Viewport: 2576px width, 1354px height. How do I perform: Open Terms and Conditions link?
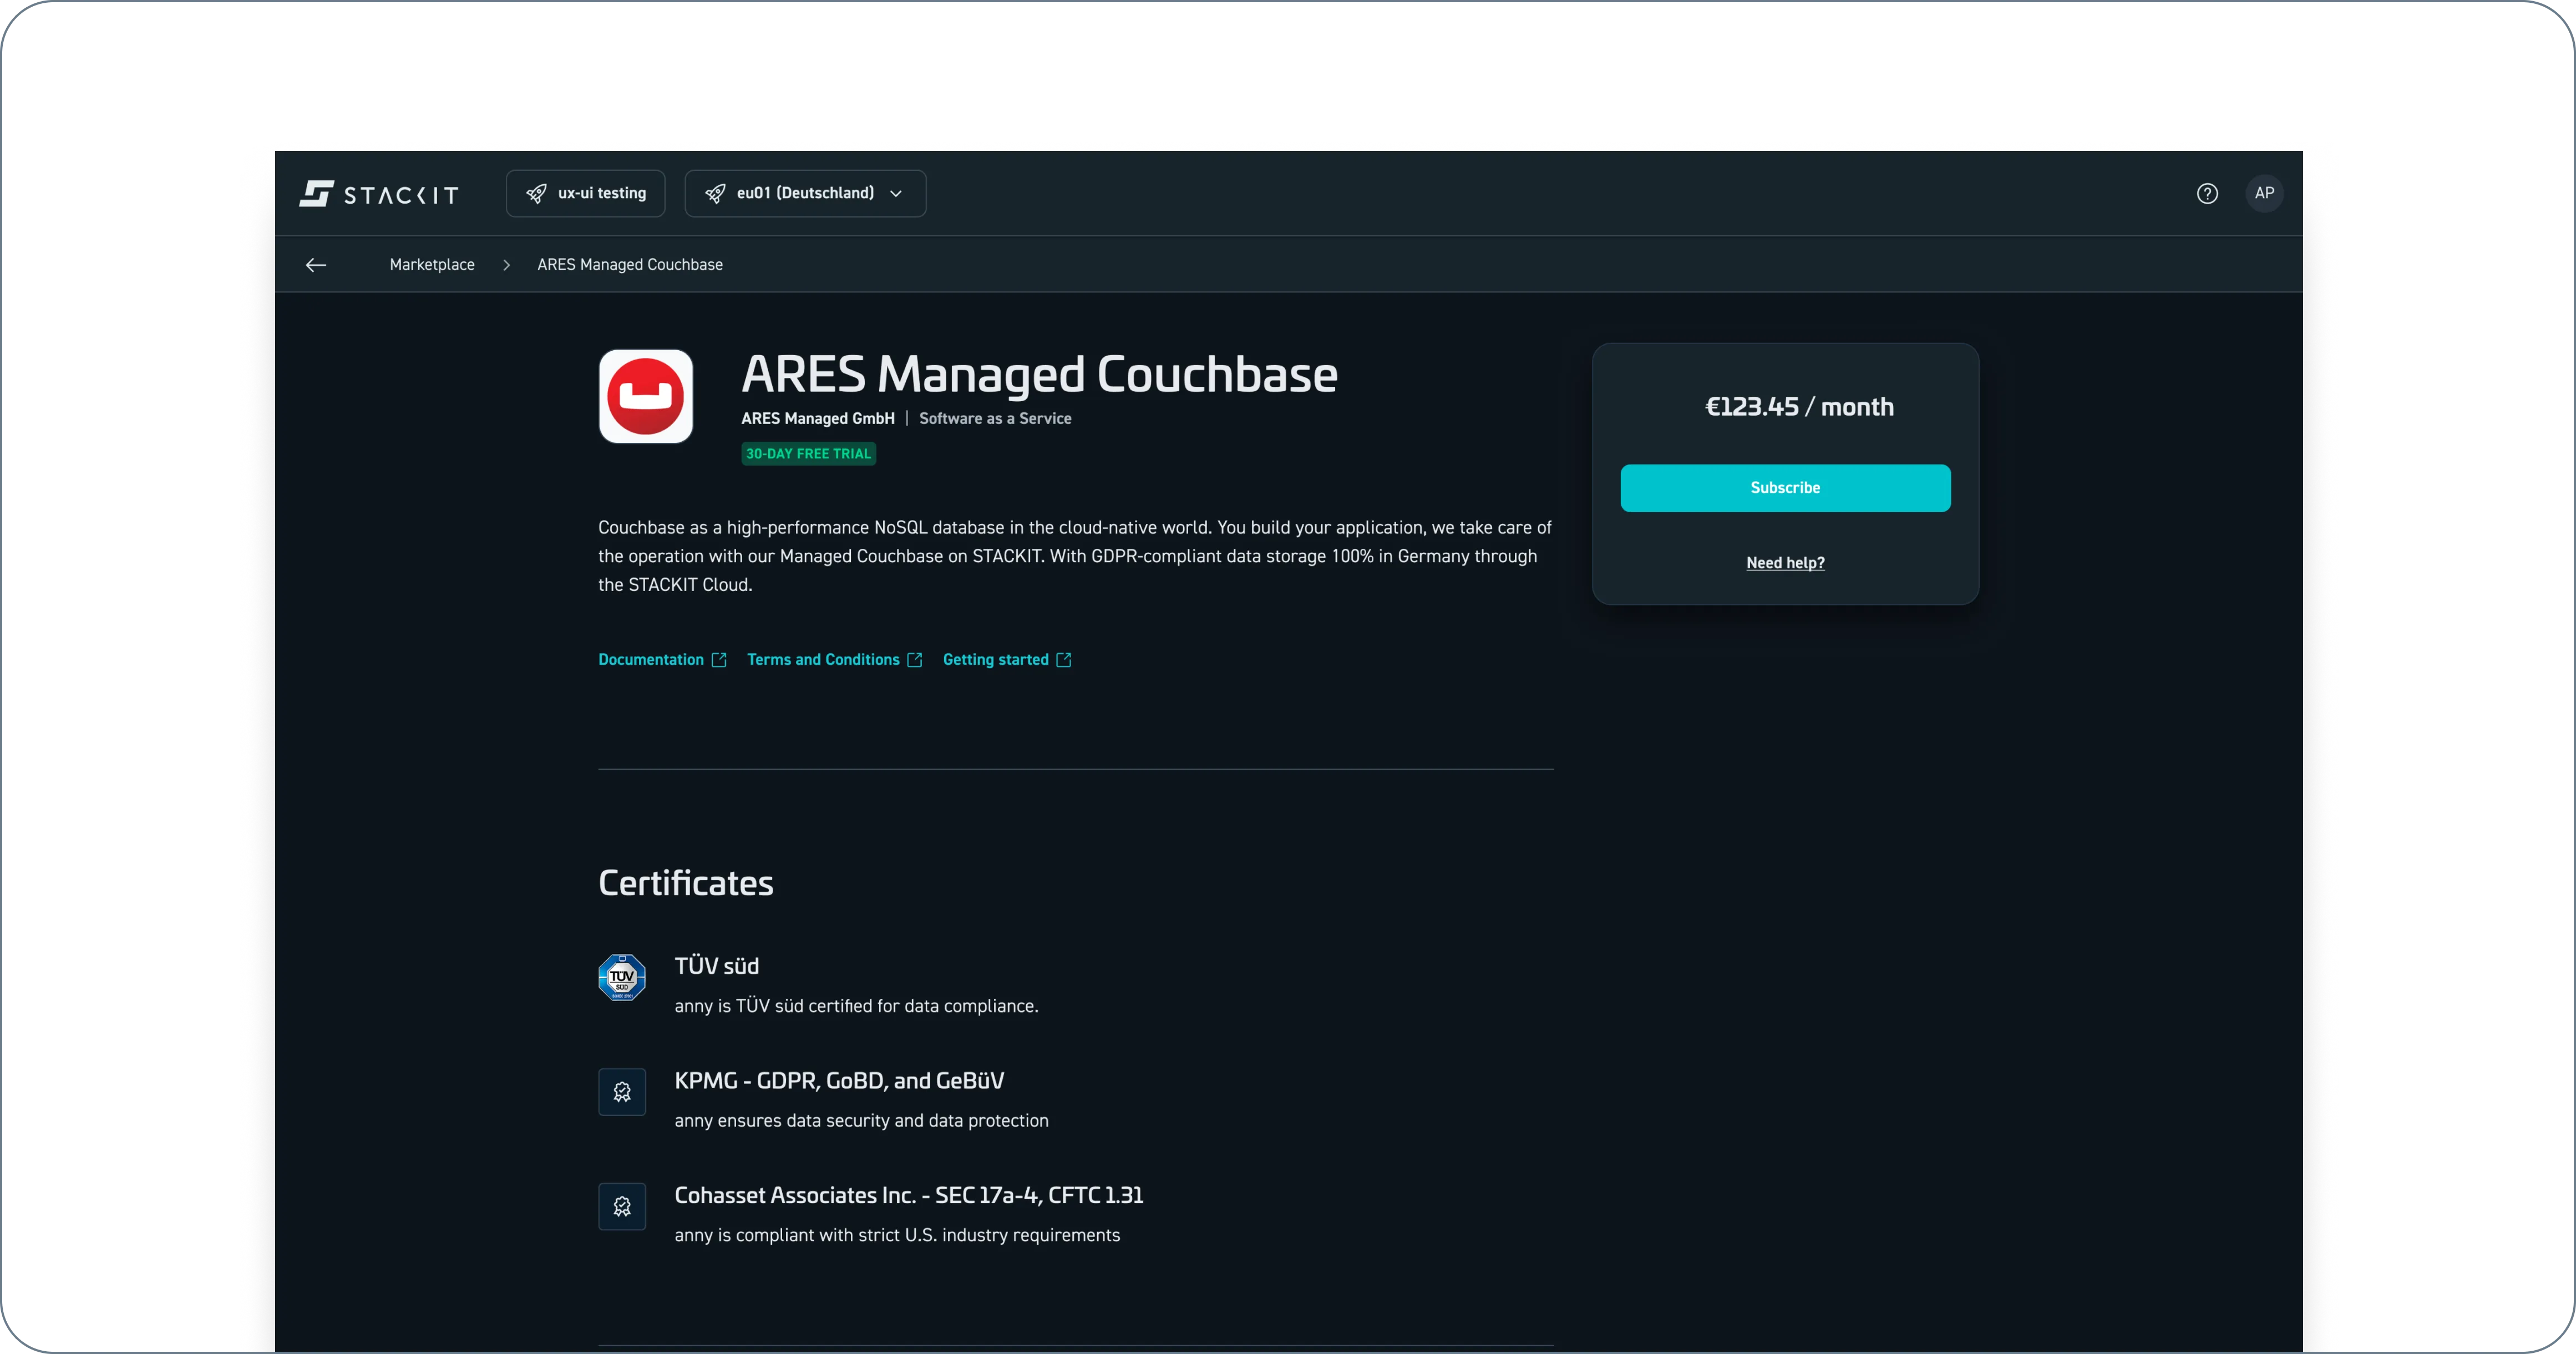point(823,659)
